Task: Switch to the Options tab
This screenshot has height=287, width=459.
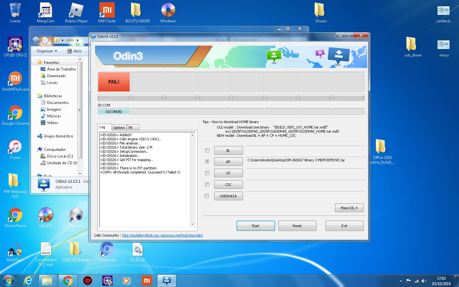Action: pyautogui.click(x=119, y=128)
